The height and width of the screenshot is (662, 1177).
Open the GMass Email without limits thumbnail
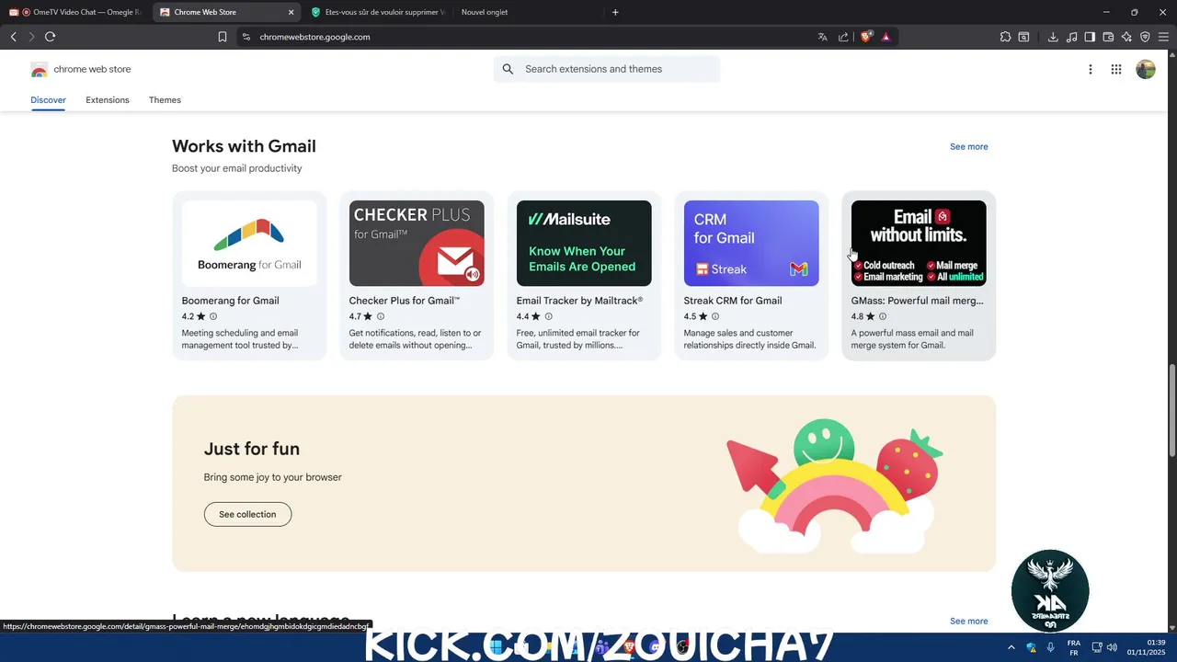coord(919,244)
